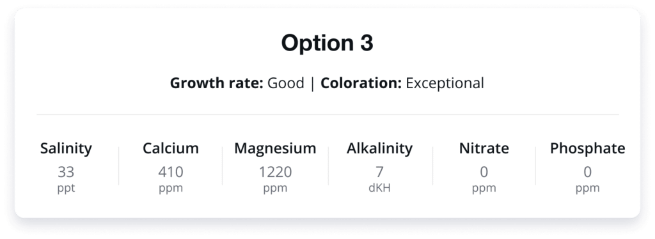Click the calcium value 410
The image size is (655, 239).
(170, 172)
